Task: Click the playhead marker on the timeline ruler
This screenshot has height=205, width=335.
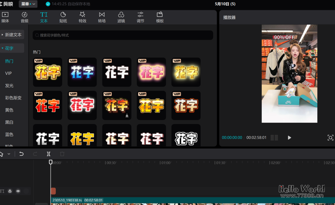Action: pos(51,162)
